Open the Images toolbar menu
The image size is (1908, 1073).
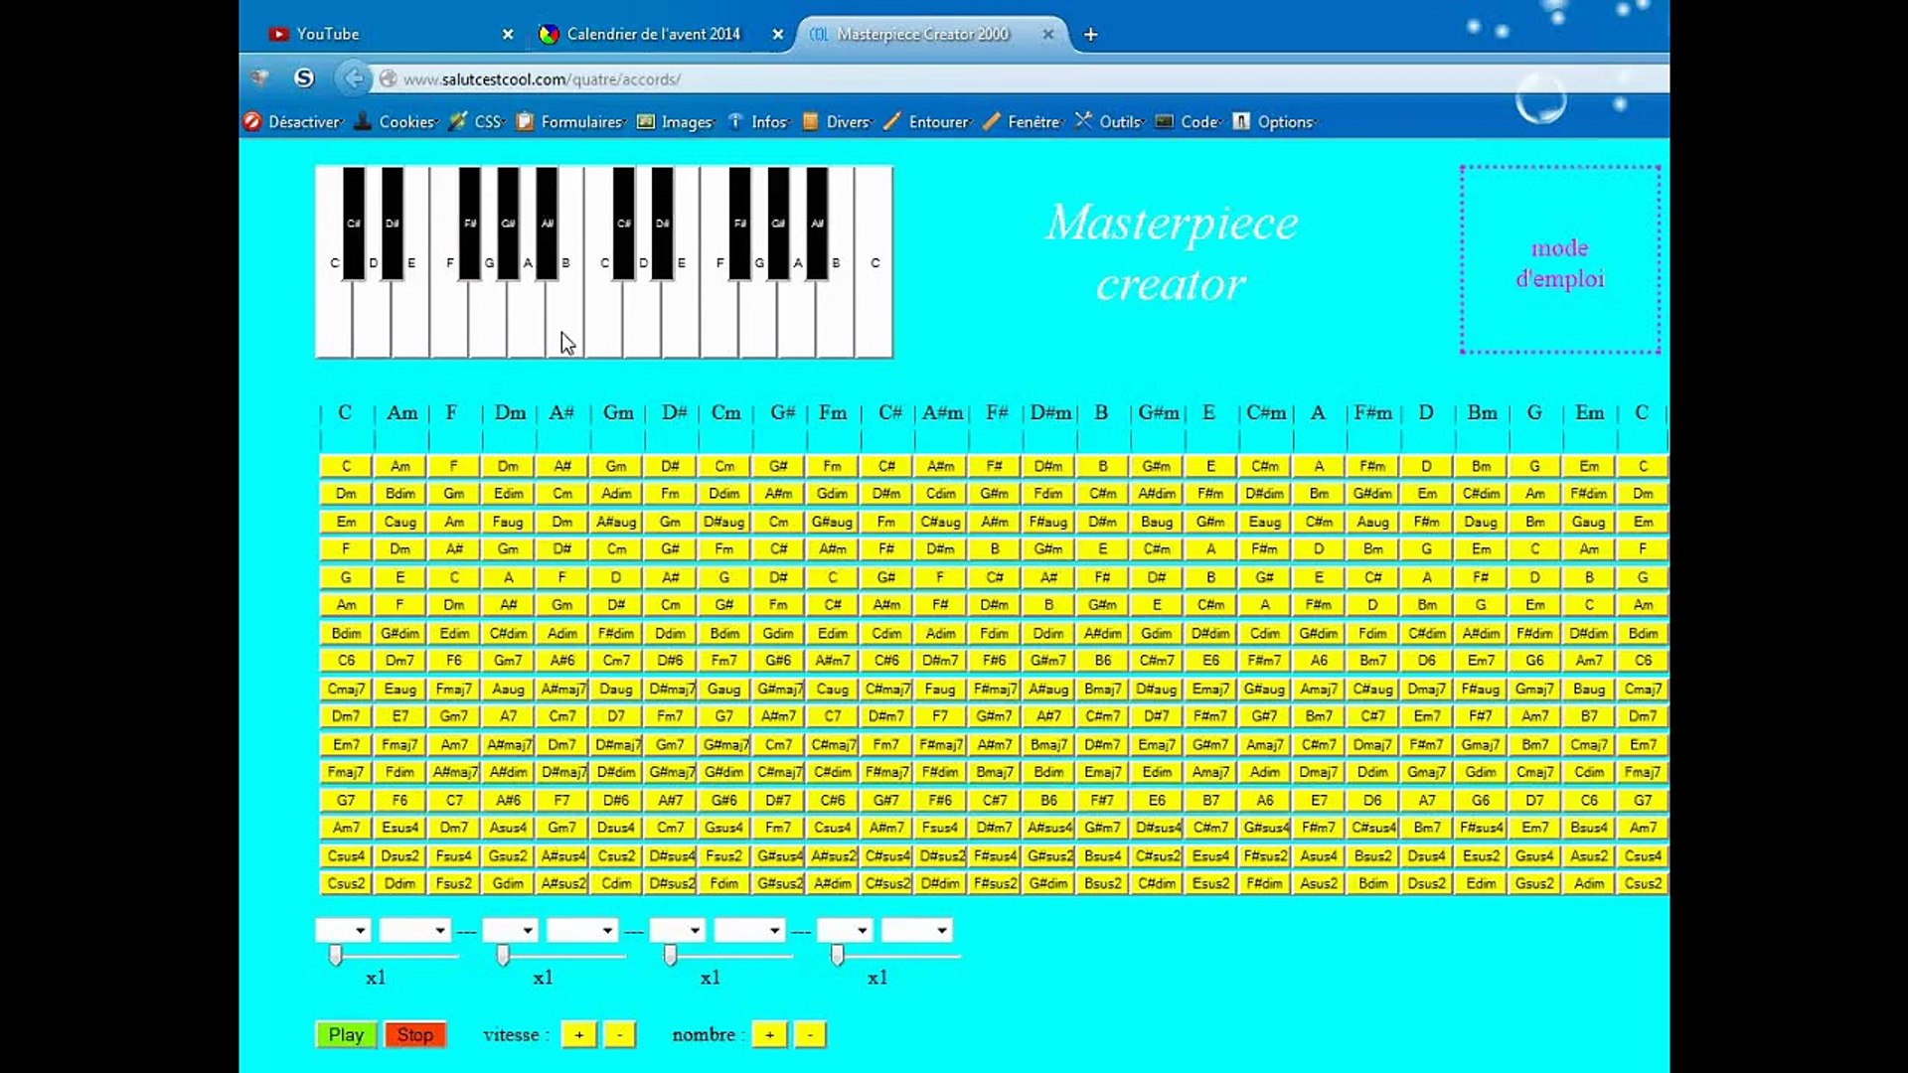pos(676,121)
